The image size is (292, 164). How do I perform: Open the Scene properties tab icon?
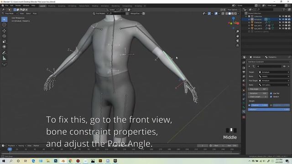pyautogui.click(x=244, y=81)
